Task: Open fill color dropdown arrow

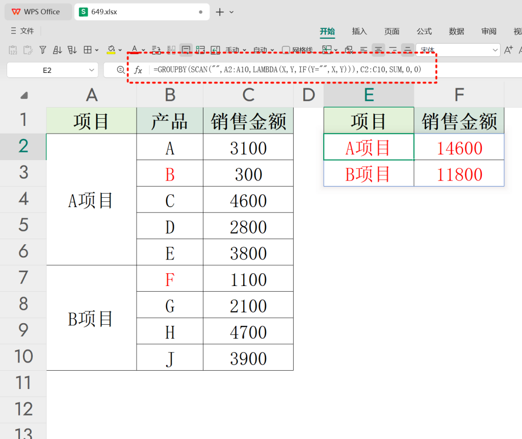Action: coord(120,50)
